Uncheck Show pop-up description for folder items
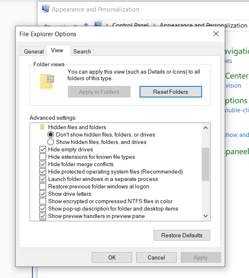The height and width of the screenshot is (278, 249). click(x=43, y=208)
